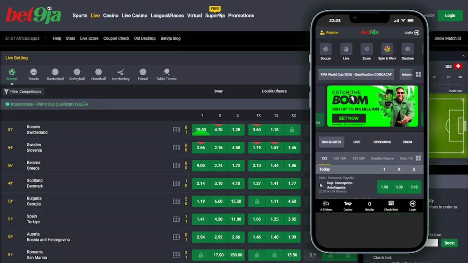
Task: Click BET NOW in the green banner
Action: [x=348, y=118]
